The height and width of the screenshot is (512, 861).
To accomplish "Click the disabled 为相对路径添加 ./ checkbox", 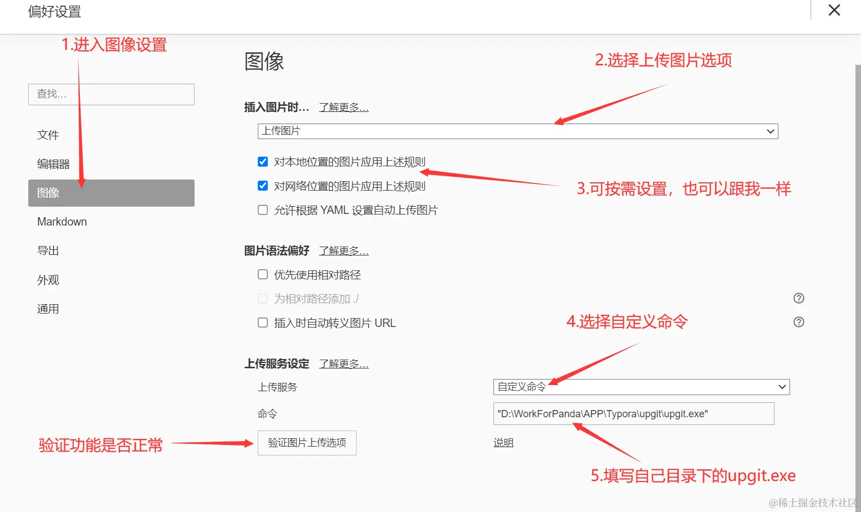I will (x=263, y=299).
